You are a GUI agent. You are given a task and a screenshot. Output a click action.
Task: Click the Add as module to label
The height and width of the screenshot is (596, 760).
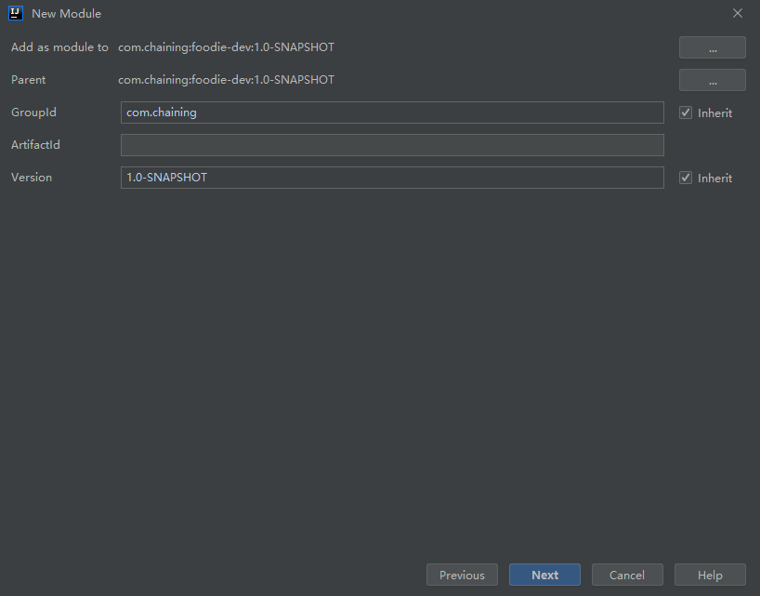click(x=59, y=47)
